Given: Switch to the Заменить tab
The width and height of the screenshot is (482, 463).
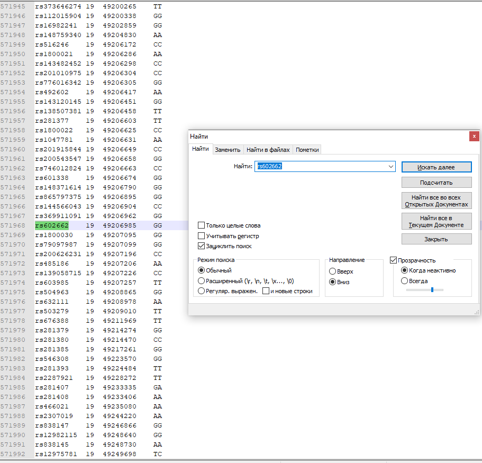Looking at the screenshot, I should click(228, 150).
